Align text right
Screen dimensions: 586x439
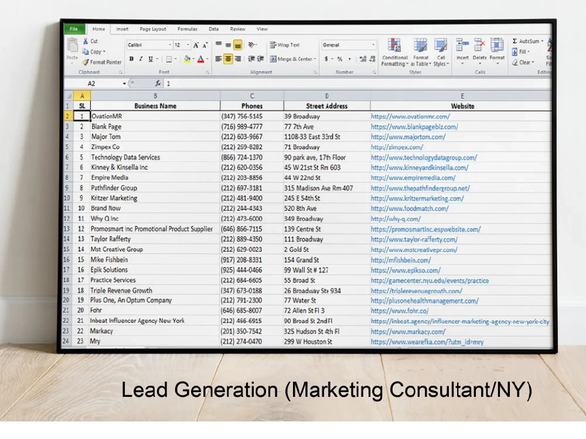point(238,59)
